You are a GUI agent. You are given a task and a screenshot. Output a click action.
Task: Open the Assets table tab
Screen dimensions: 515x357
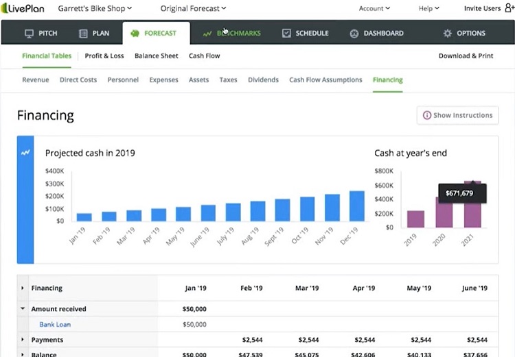tap(198, 80)
